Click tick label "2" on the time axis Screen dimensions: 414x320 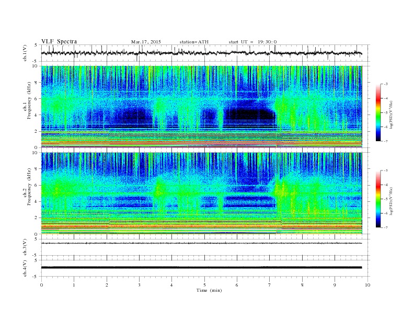(x=107, y=285)
